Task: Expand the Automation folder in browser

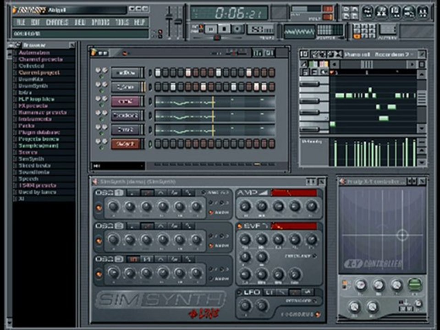Action: point(34,53)
